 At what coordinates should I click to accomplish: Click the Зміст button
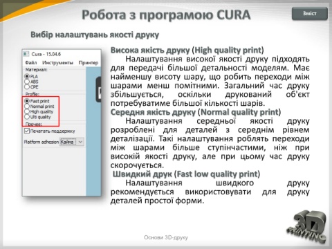click(x=310, y=14)
